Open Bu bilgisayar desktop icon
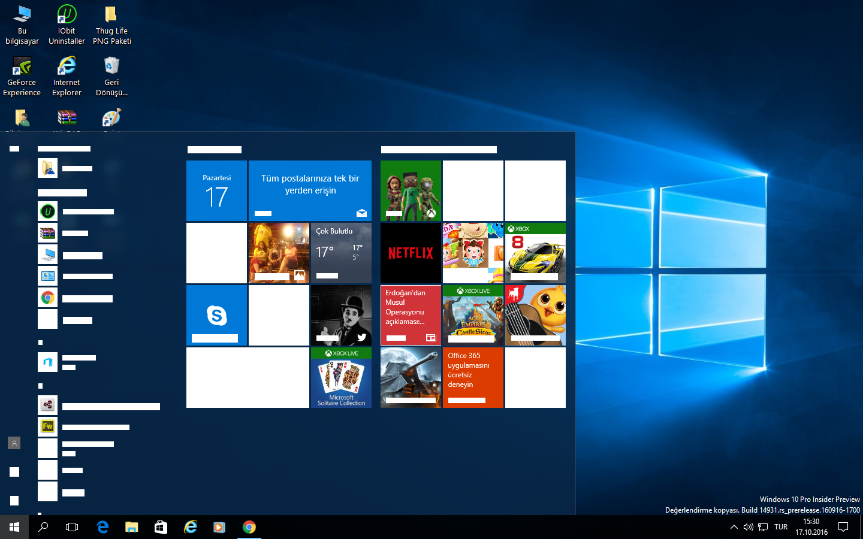Screen dimensions: 863x539 pos(22,25)
